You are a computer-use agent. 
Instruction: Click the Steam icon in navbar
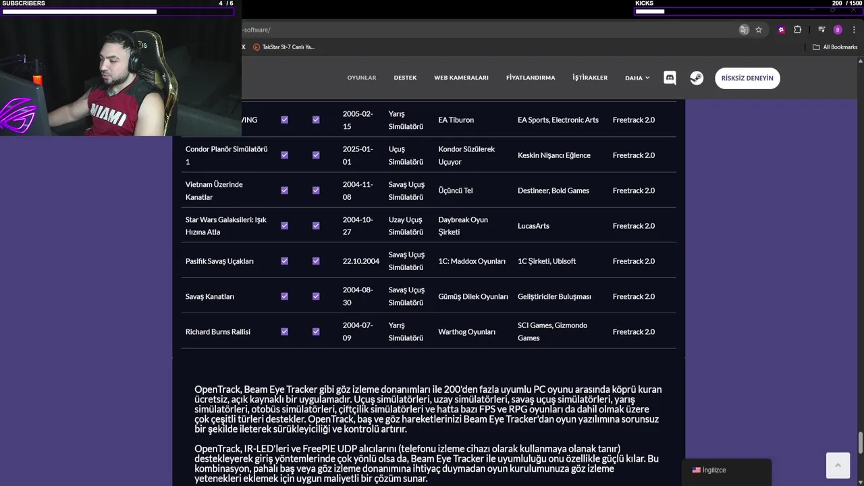point(697,78)
